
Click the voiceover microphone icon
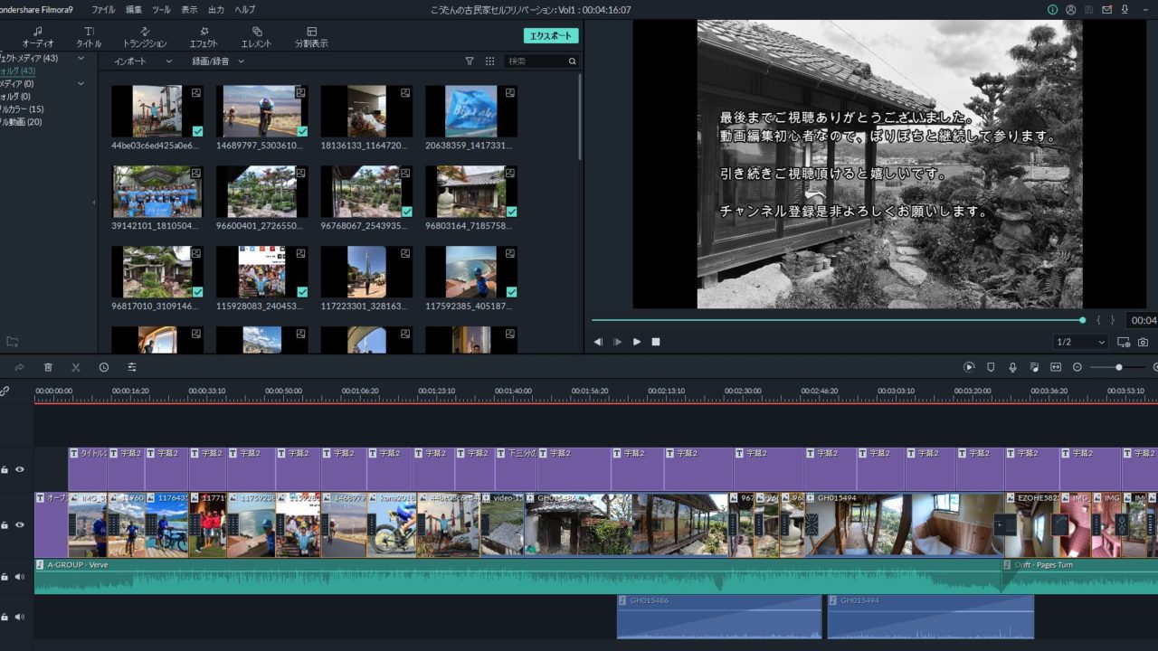click(1012, 367)
